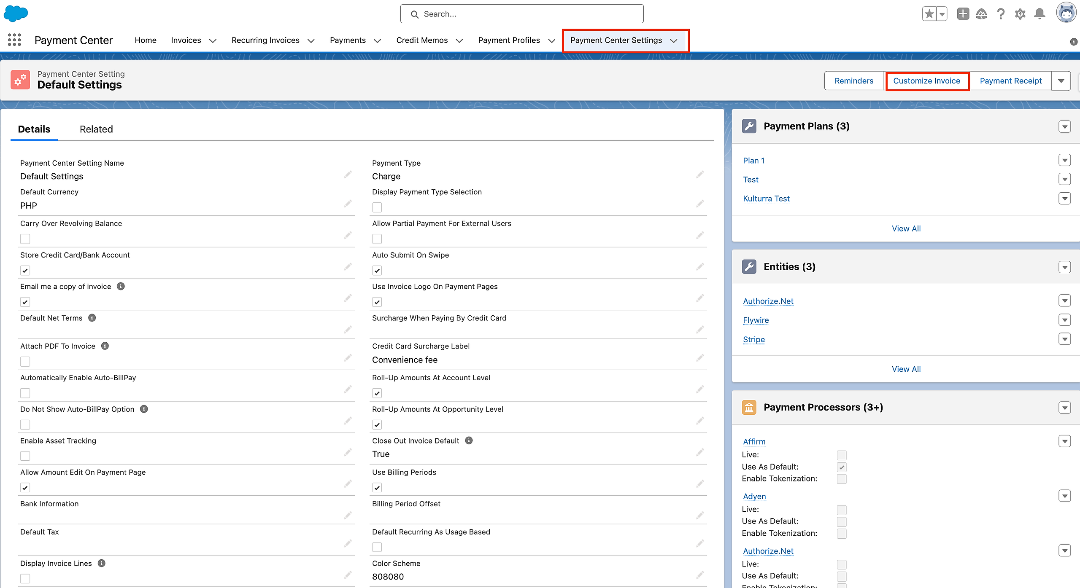
Task: Open the Home navigation tab
Action: 146,40
